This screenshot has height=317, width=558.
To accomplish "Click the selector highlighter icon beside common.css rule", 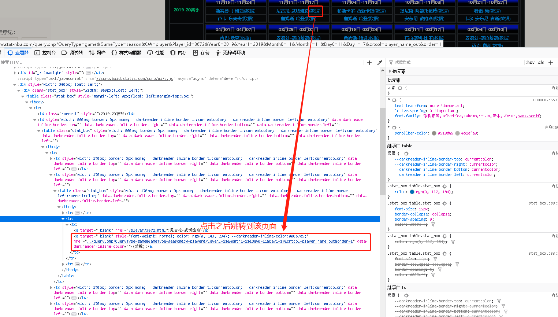I will coord(394,100).
